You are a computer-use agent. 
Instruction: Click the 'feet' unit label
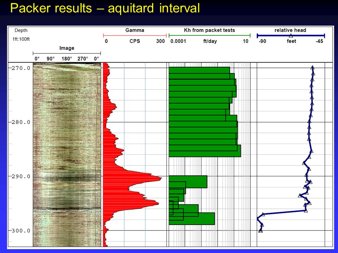291,41
